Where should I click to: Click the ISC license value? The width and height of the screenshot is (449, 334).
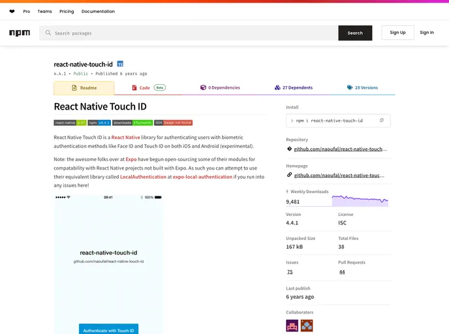click(342, 222)
